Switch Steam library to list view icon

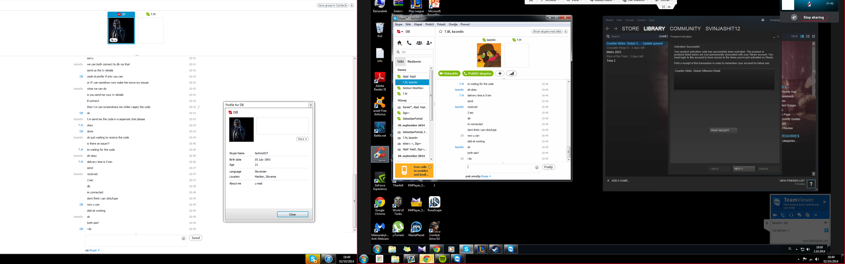pyautogui.click(x=808, y=36)
